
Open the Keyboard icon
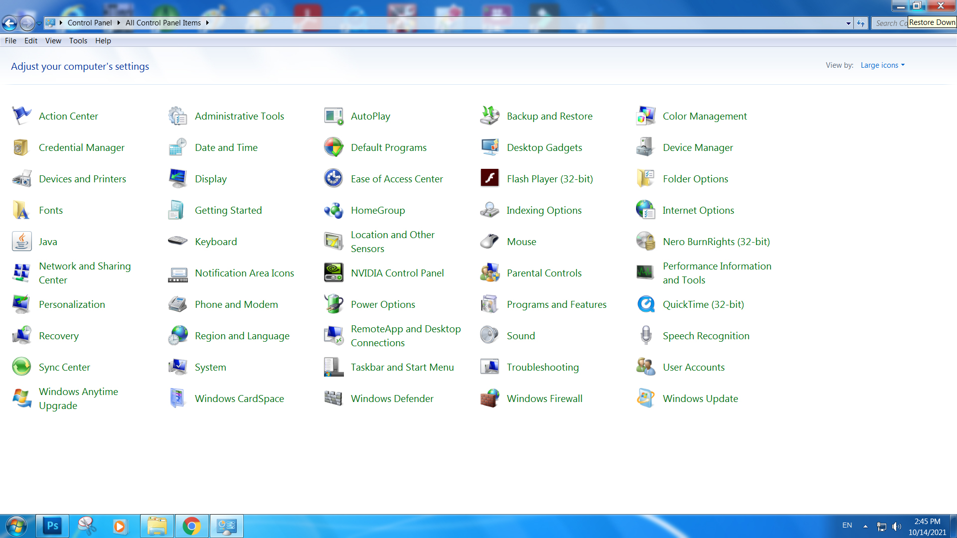click(178, 241)
